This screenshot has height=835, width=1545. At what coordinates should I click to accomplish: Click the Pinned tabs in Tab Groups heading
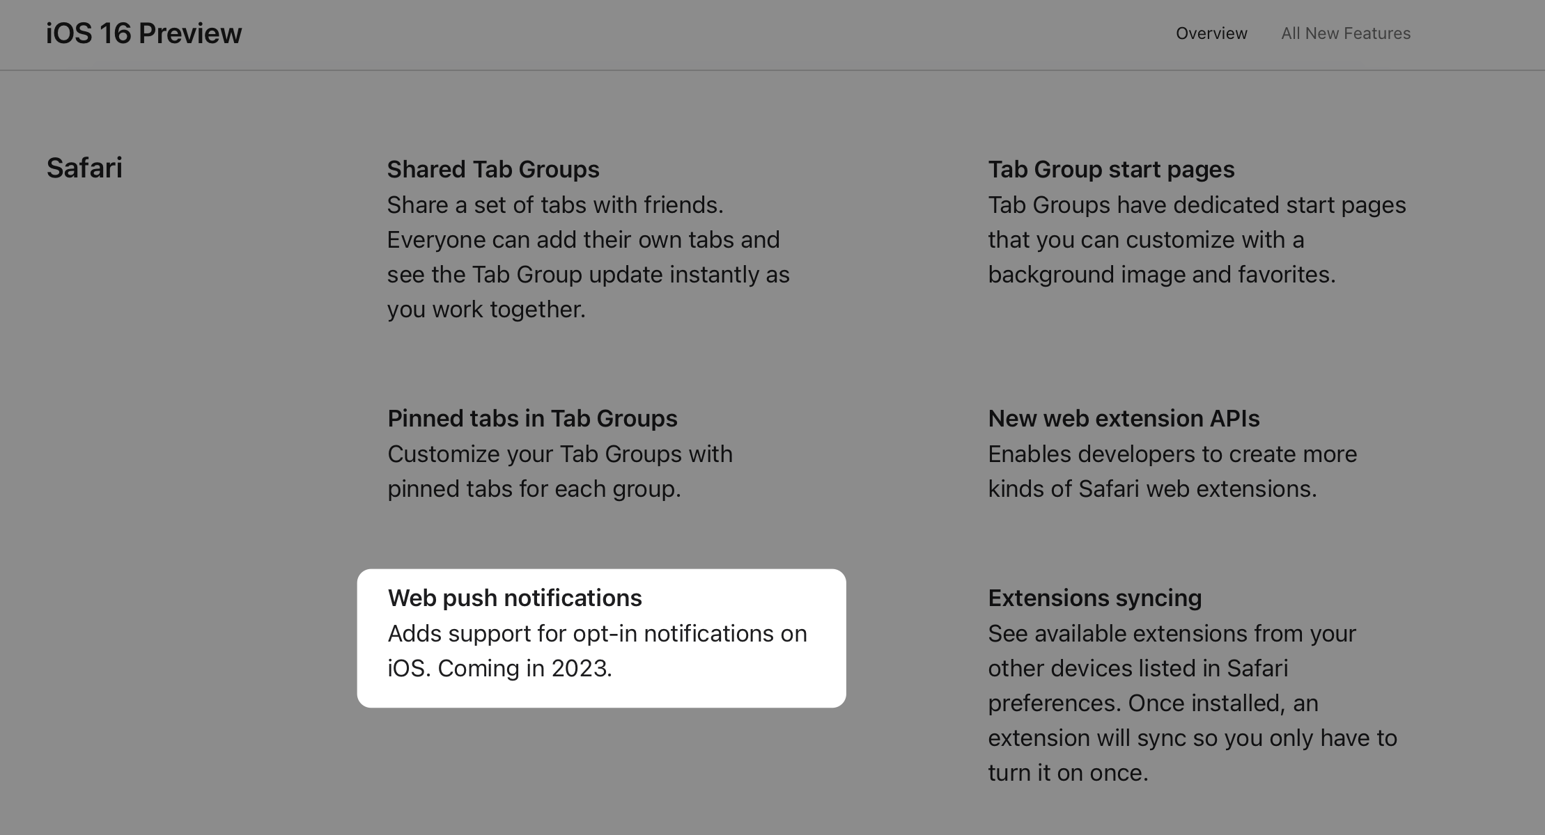point(532,418)
